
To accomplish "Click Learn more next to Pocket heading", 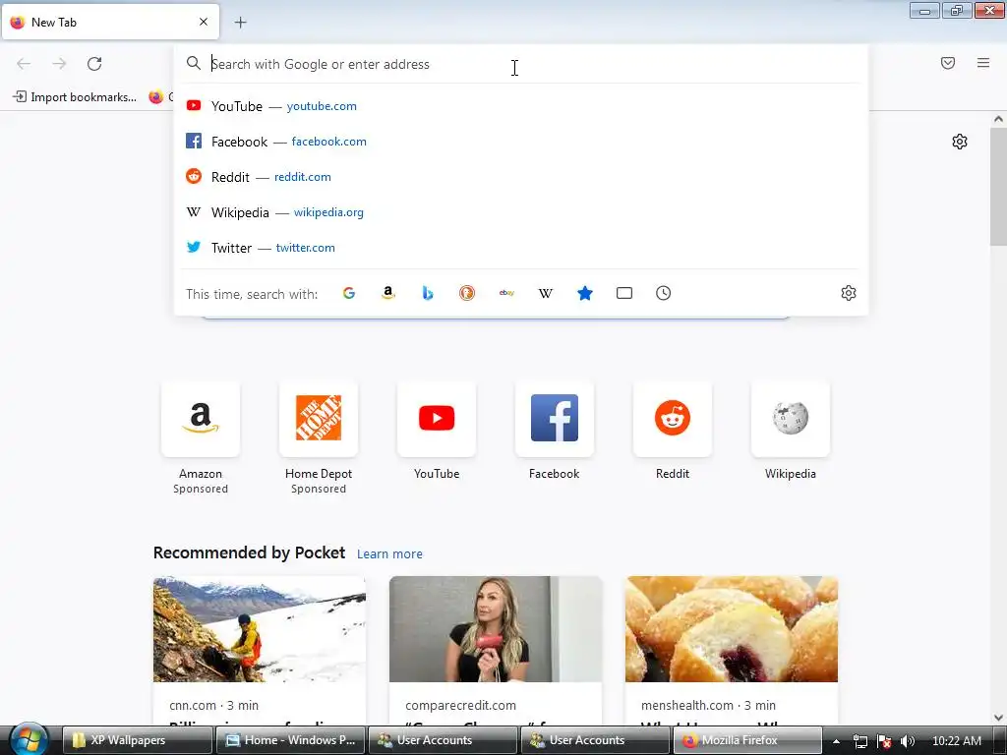I will coord(389,554).
